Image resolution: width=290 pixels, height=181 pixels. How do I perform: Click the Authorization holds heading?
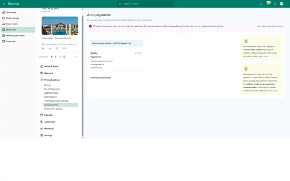point(101,78)
